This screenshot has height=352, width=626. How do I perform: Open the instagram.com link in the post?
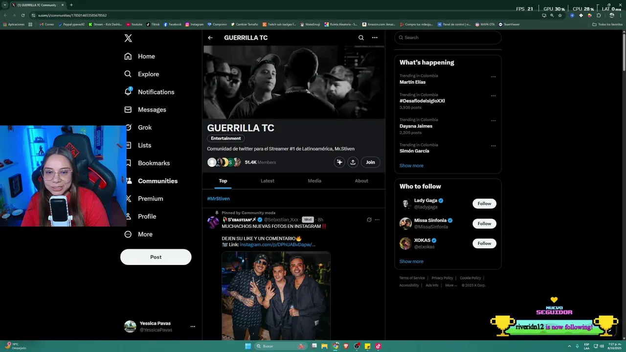coord(277,244)
